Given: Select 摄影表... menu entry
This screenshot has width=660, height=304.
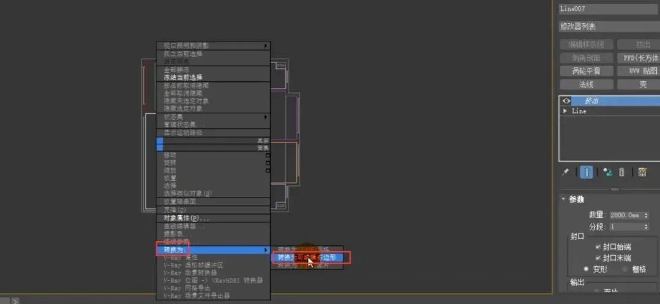Looking at the screenshot, I should (213, 234).
